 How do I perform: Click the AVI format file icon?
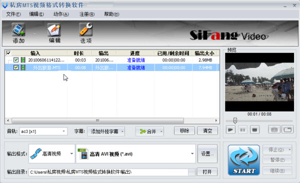pos(83,153)
